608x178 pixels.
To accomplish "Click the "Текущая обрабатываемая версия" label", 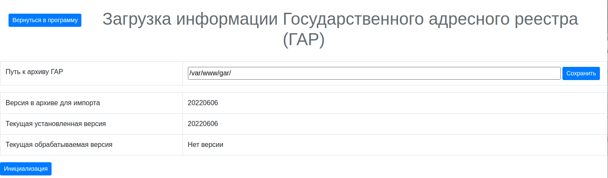I will click(x=59, y=145).
